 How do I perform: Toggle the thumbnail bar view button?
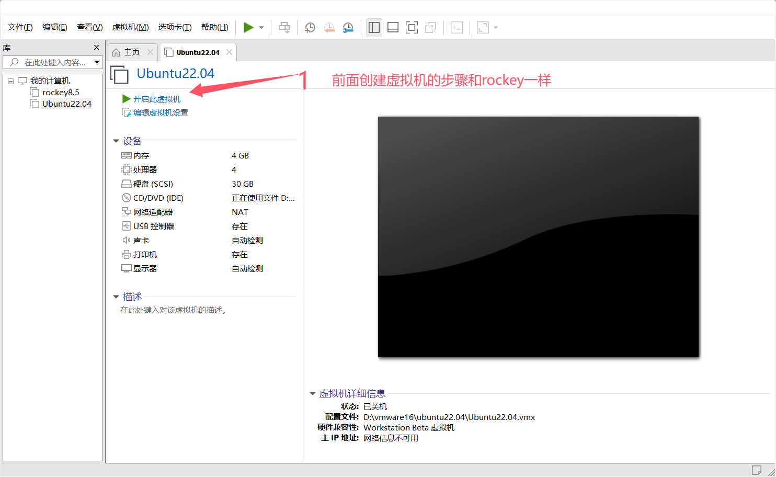point(393,28)
